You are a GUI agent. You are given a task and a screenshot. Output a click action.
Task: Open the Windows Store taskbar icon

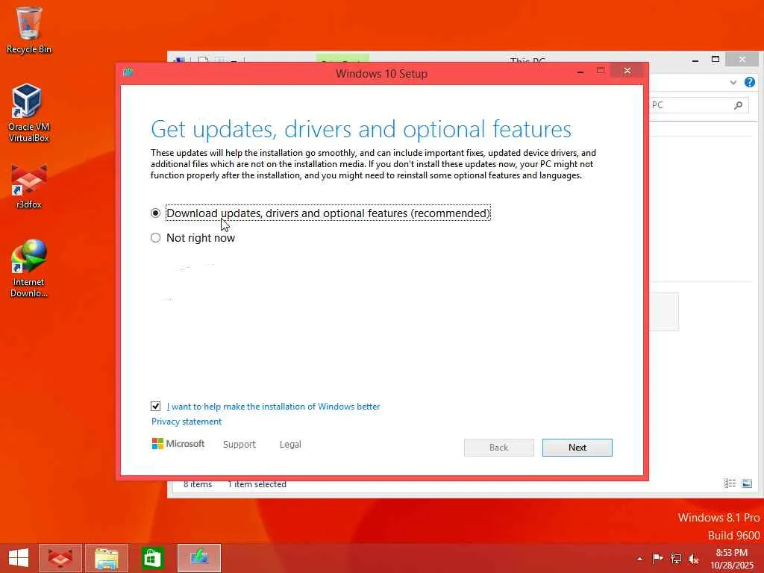point(152,558)
